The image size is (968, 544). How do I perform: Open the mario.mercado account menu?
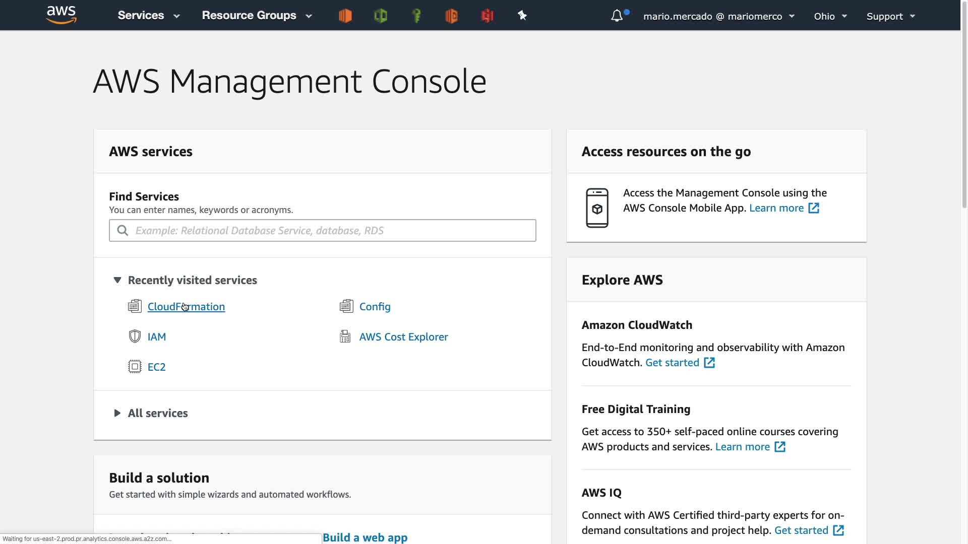click(x=718, y=16)
